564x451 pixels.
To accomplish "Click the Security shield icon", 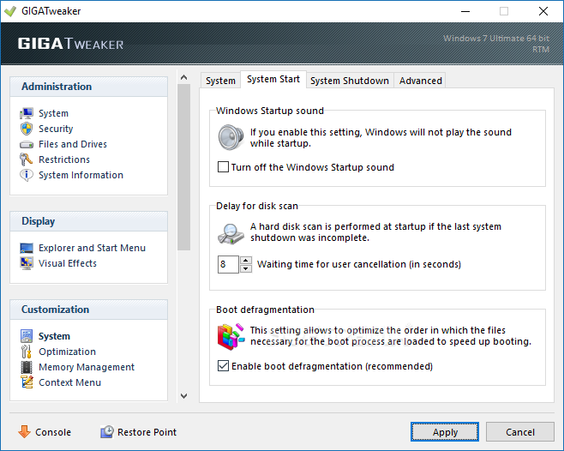I will pyautogui.click(x=27, y=129).
